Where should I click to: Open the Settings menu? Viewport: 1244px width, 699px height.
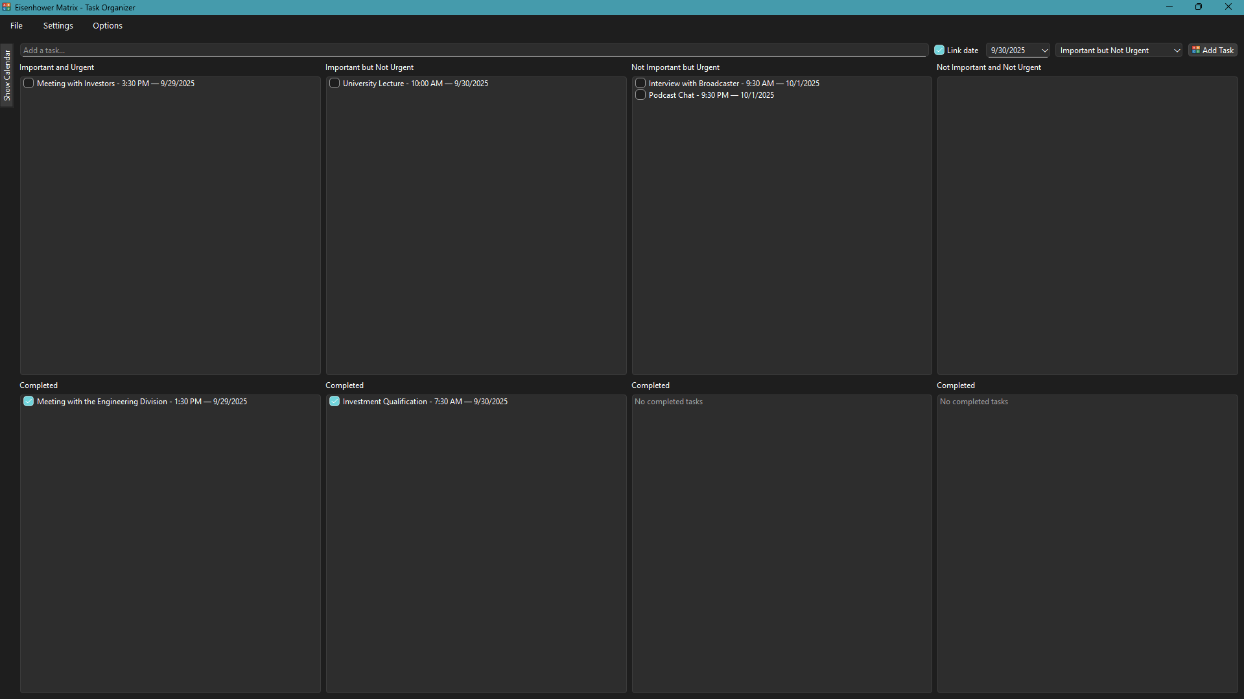pos(58,25)
